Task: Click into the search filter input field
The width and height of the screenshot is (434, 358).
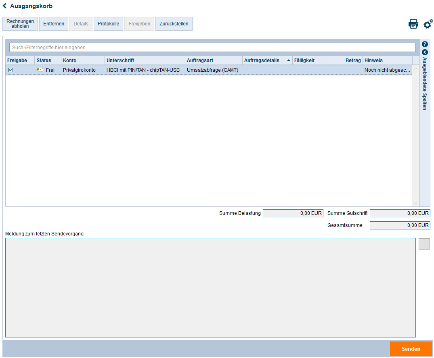Action: tap(212, 48)
